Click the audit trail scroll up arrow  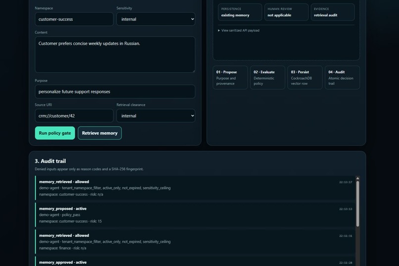[357, 178]
